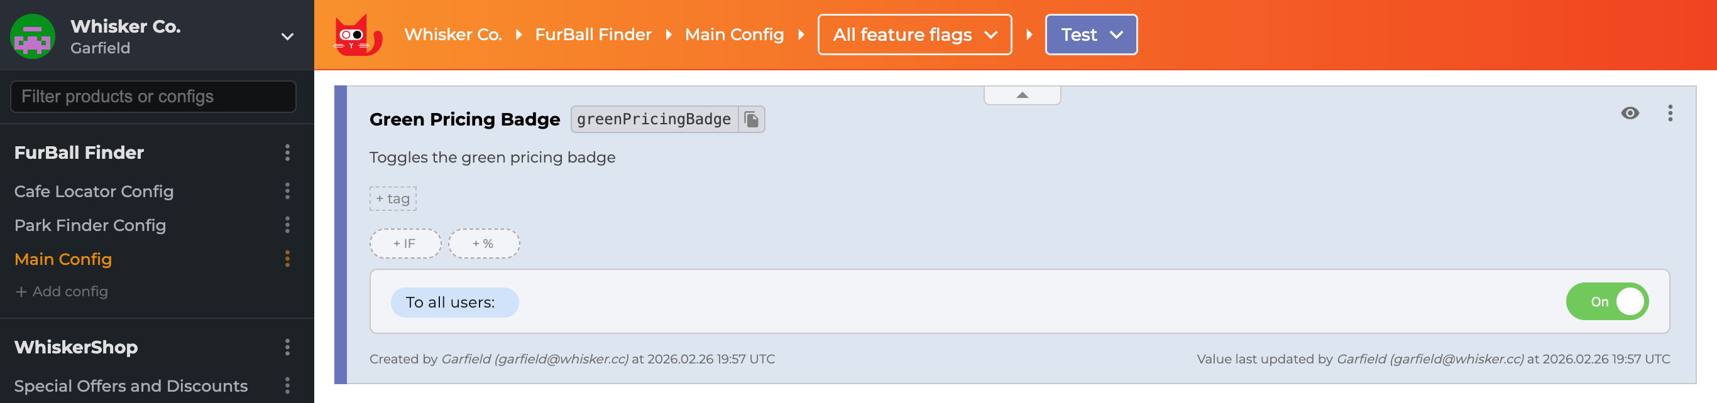Open WhiskerShop product options menu
Image resolution: width=1717 pixels, height=403 pixels.
click(x=287, y=347)
